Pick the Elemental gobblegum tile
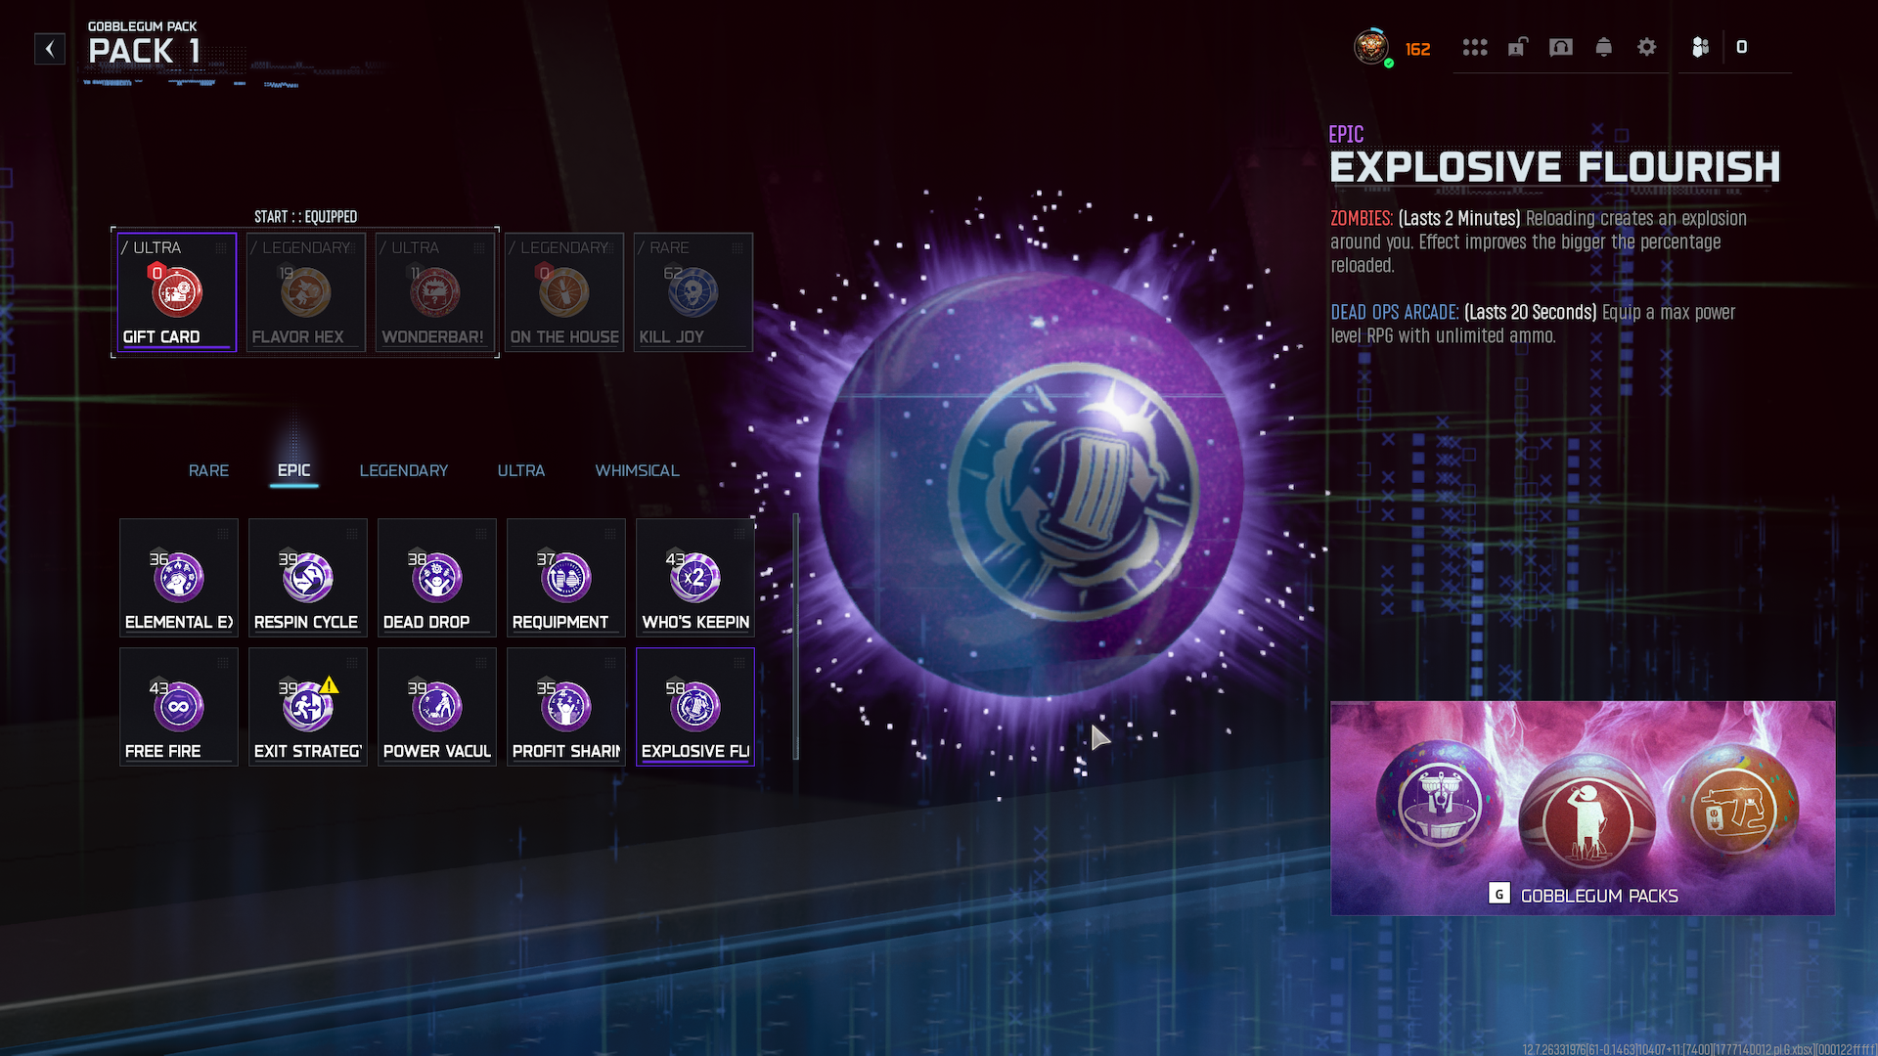The width and height of the screenshot is (1878, 1056). pos(179,578)
